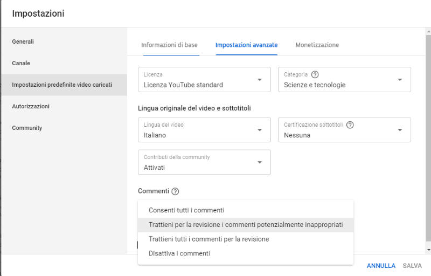431x276 pixels.
Task: Click the help icon next to Commenti
Action: tap(175, 191)
